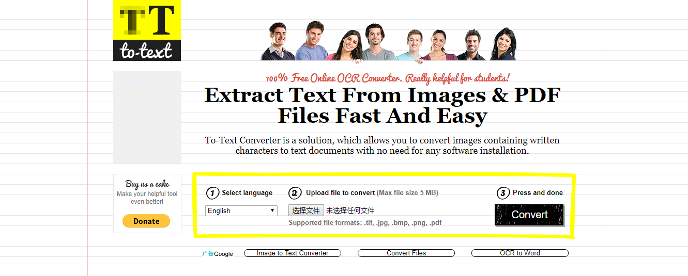
Task: Click the 'Press and done' label
Action: 538,193
